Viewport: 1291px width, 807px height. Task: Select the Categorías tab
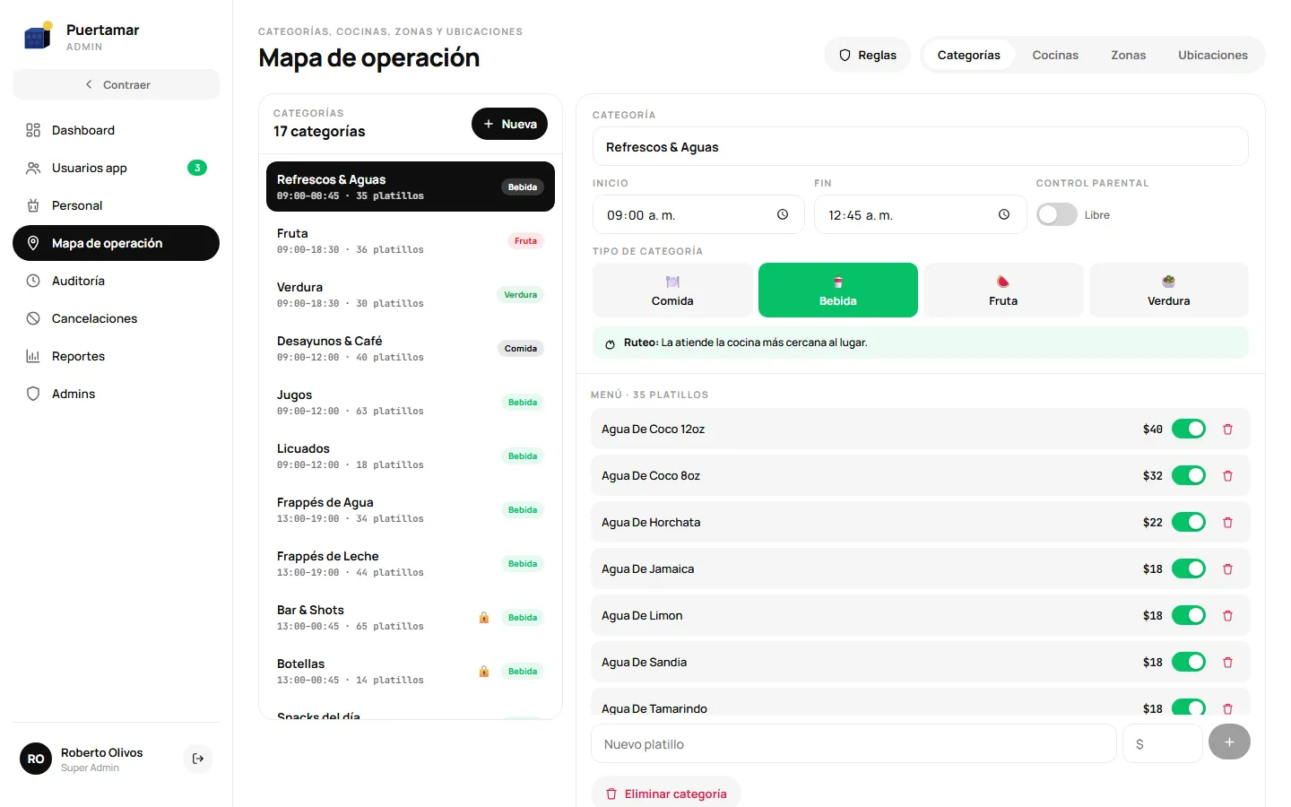(x=969, y=56)
